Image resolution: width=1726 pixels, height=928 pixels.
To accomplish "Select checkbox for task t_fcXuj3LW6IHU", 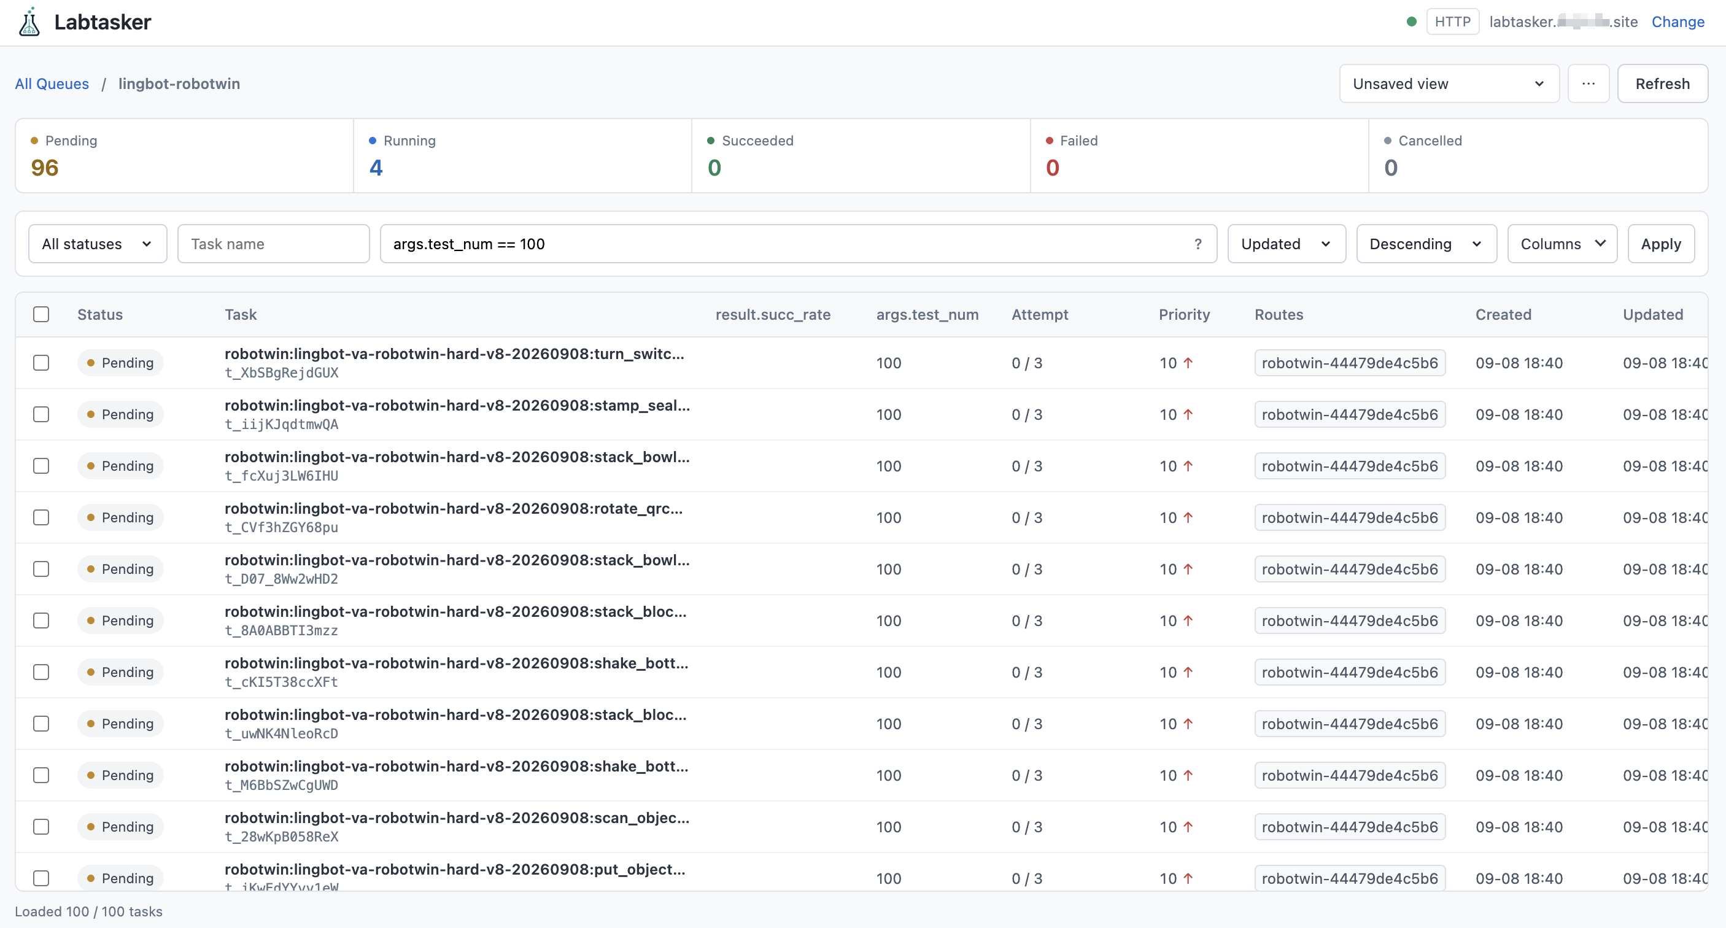I will tap(42, 466).
